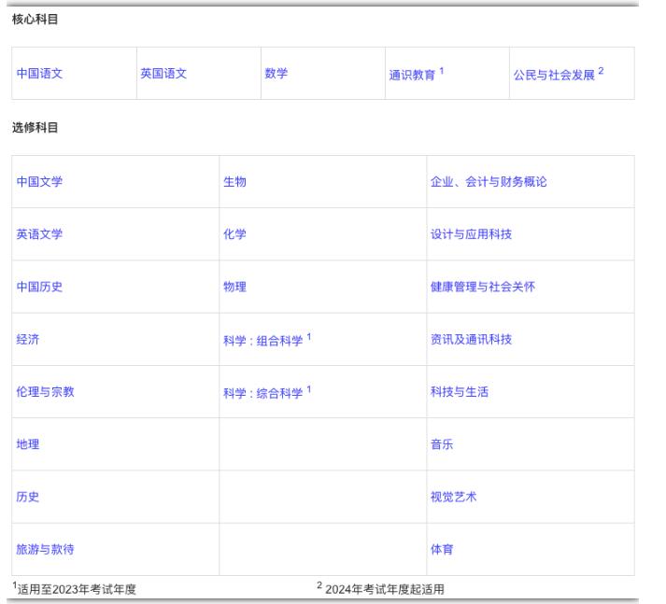Click the 中国文学 elective link
This screenshot has width=666, height=604.
39,182
